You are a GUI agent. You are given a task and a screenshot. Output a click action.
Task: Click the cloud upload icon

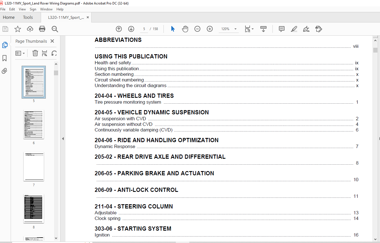pos(30,29)
